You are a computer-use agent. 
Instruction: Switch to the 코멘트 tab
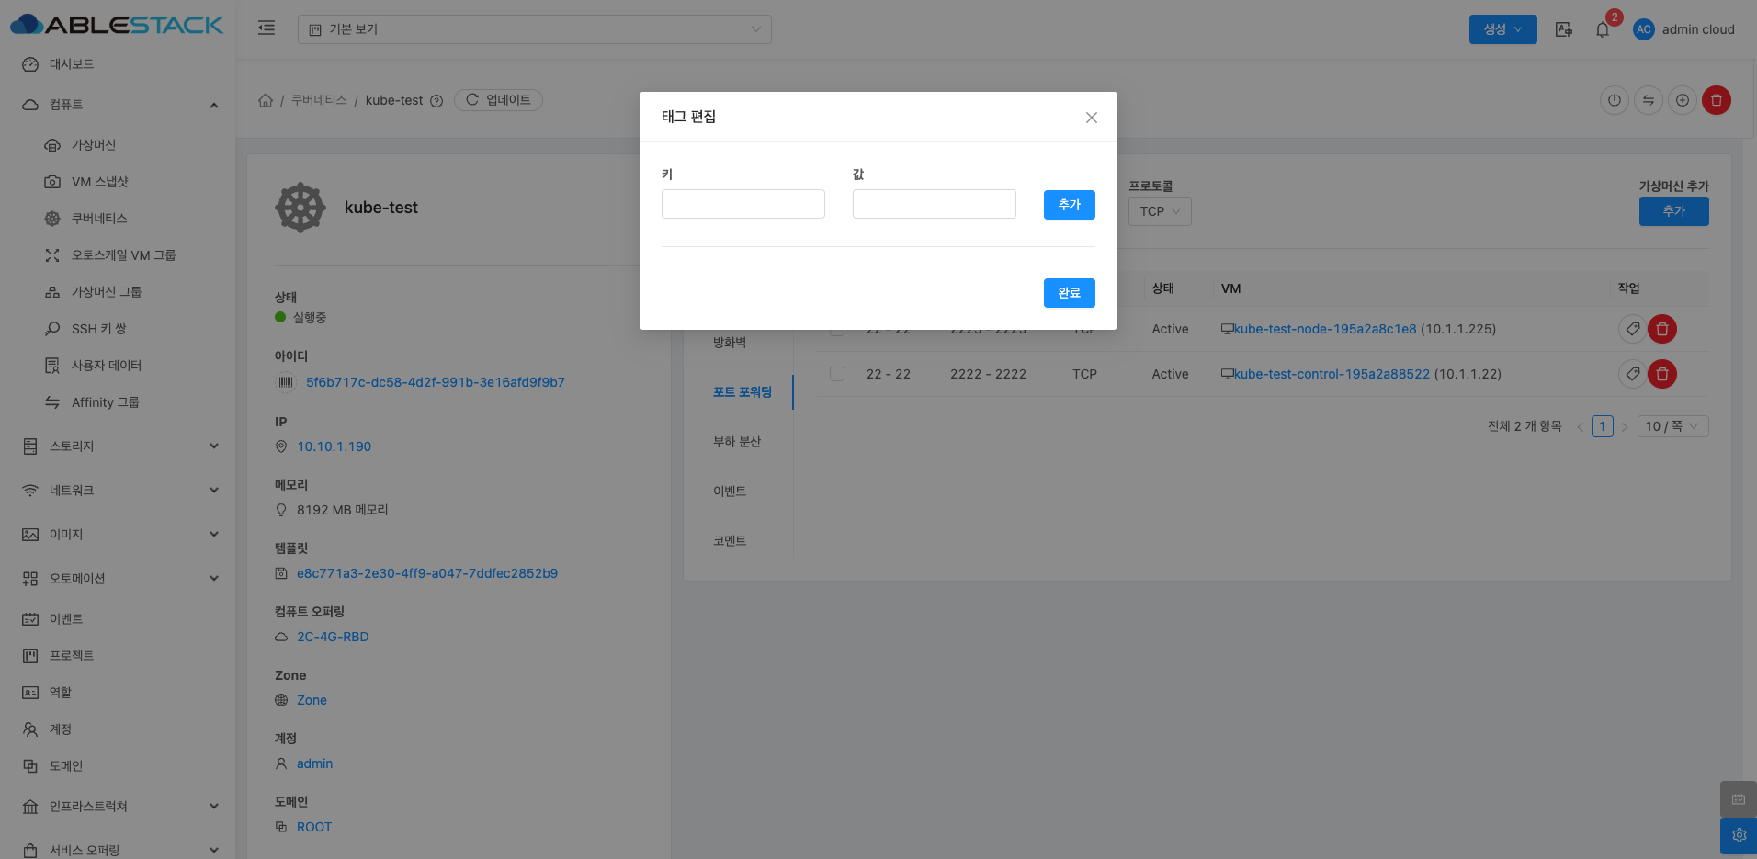[x=730, y=541]
